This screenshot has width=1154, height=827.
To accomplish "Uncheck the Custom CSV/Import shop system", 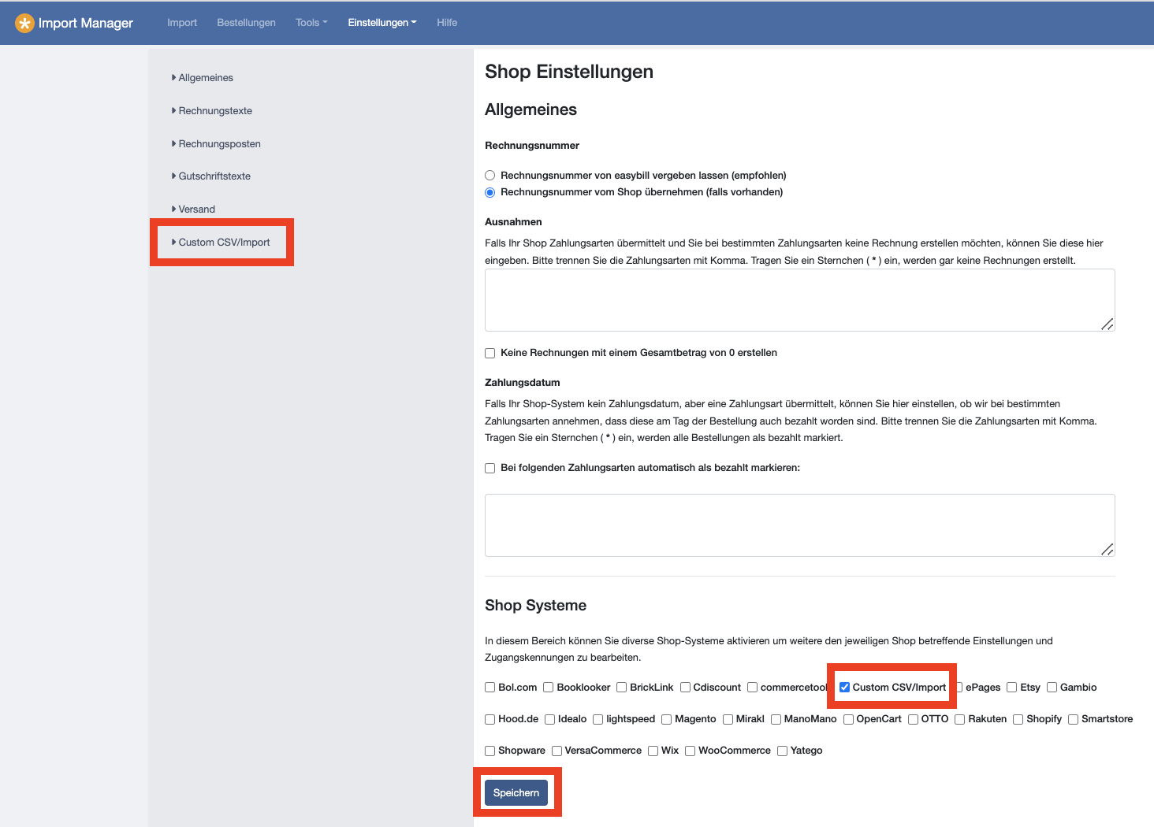I will [x=844, y=688].
